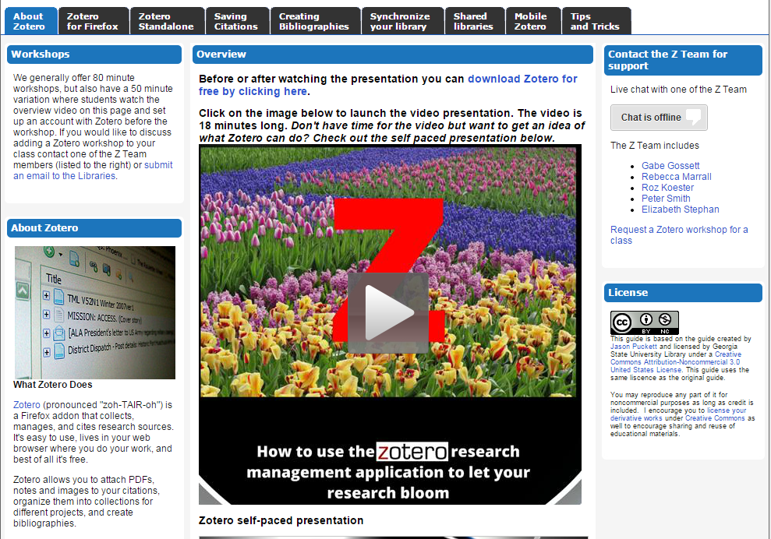Viewport: 771px width, 539px height.
Task: Click the Zotero link in What Zotero Does
Action: (x=27, y=405)
